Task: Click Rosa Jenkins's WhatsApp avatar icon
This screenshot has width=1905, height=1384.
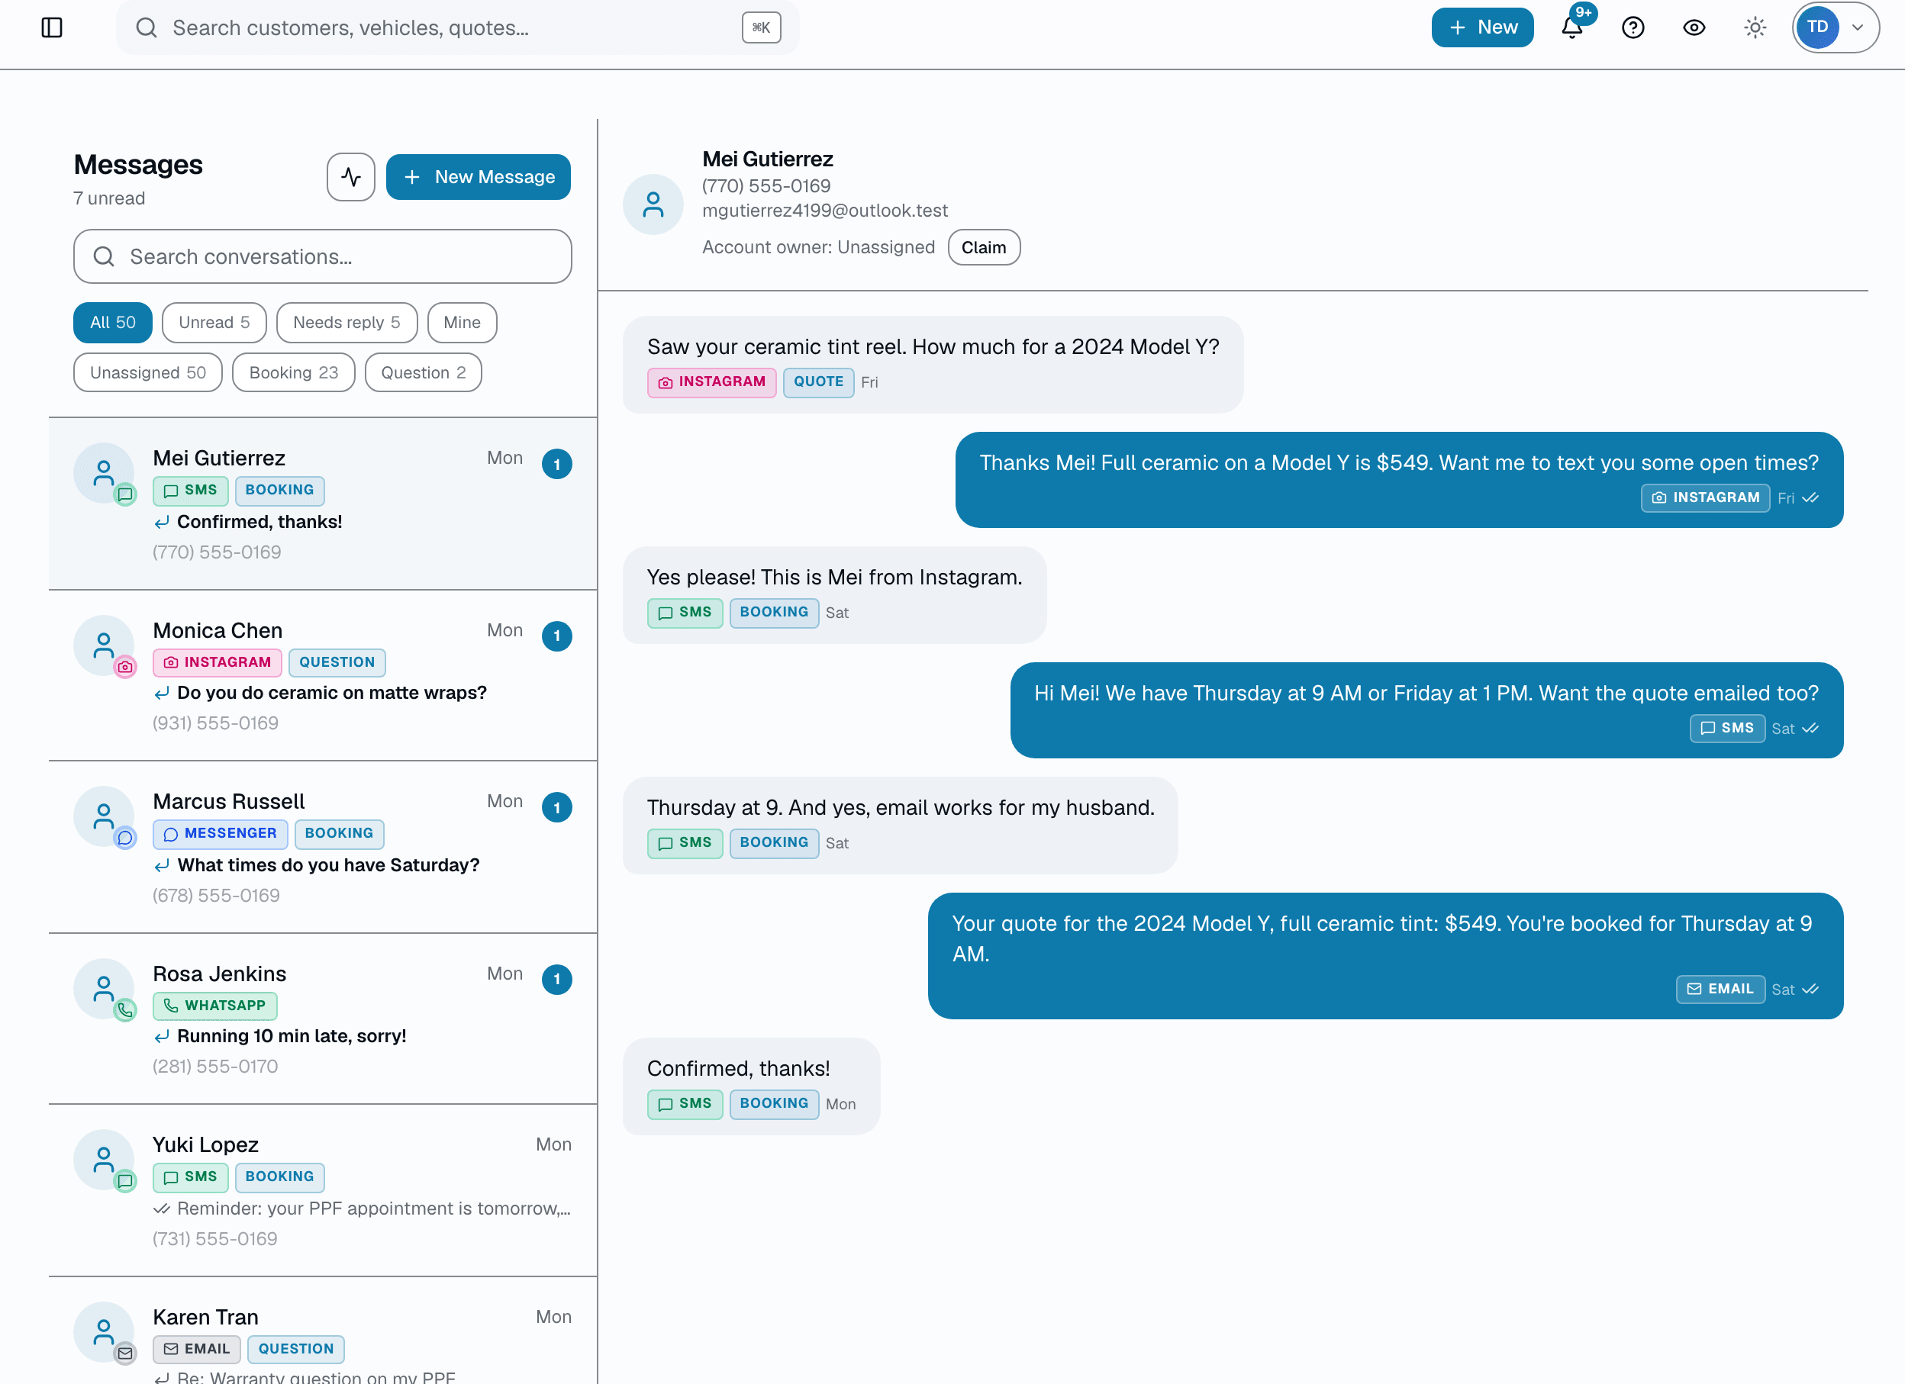Action: pos(125,1010)
